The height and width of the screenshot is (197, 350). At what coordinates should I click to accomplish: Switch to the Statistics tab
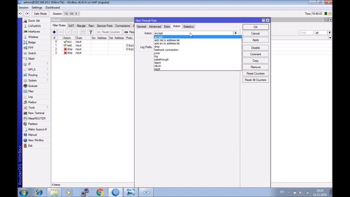point(188,27)
